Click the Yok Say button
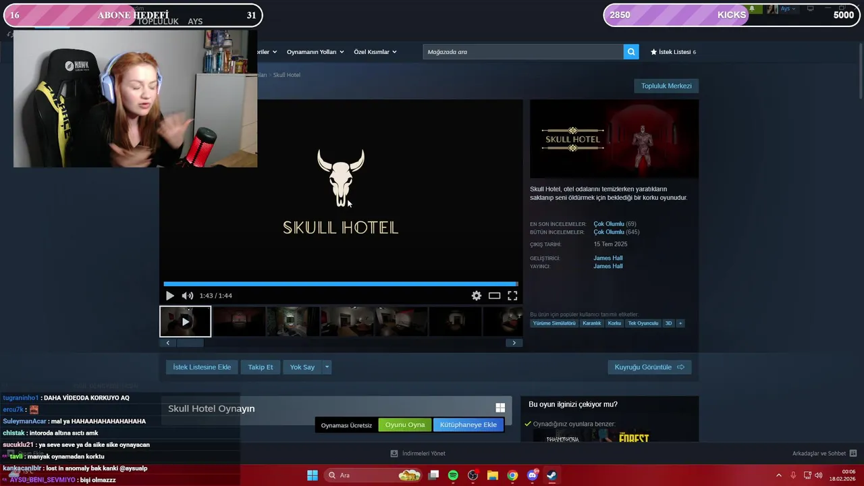Screen dimensions: 864x486 [302, 367]
